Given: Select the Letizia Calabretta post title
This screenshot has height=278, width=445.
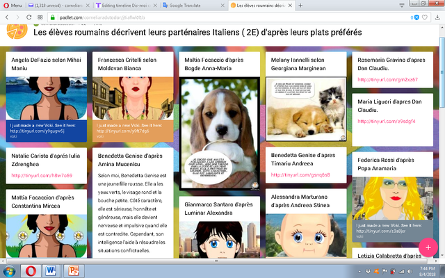Looking at the screenshot, I should coord(389,256).
